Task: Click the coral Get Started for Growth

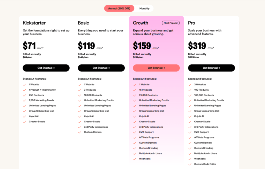Action: [x=156, y=68]
